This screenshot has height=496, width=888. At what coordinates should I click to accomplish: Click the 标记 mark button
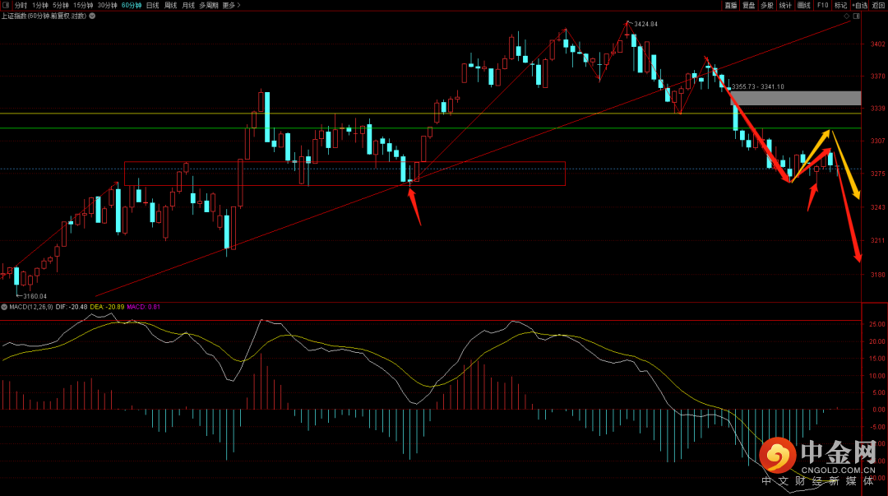point(840,5)
